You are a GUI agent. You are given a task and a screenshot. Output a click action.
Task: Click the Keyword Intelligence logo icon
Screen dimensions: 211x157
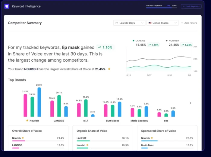(7, 6)
